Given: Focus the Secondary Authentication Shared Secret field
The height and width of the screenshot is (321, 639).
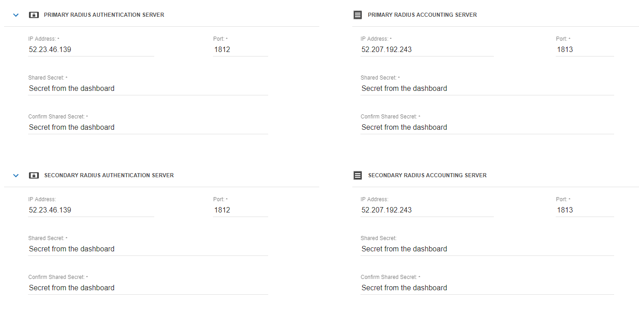Looking at the screenshot, I should (x=148, y=249).
